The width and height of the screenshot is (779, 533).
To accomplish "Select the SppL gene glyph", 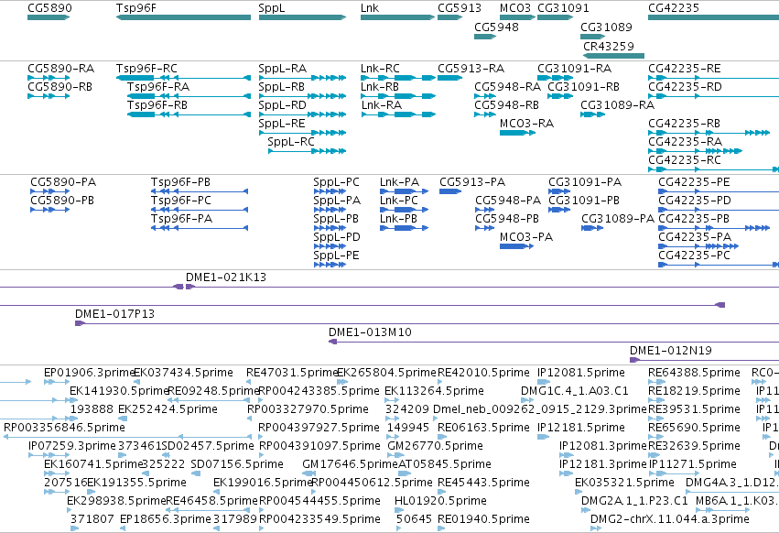I will (x=302, y=17).
